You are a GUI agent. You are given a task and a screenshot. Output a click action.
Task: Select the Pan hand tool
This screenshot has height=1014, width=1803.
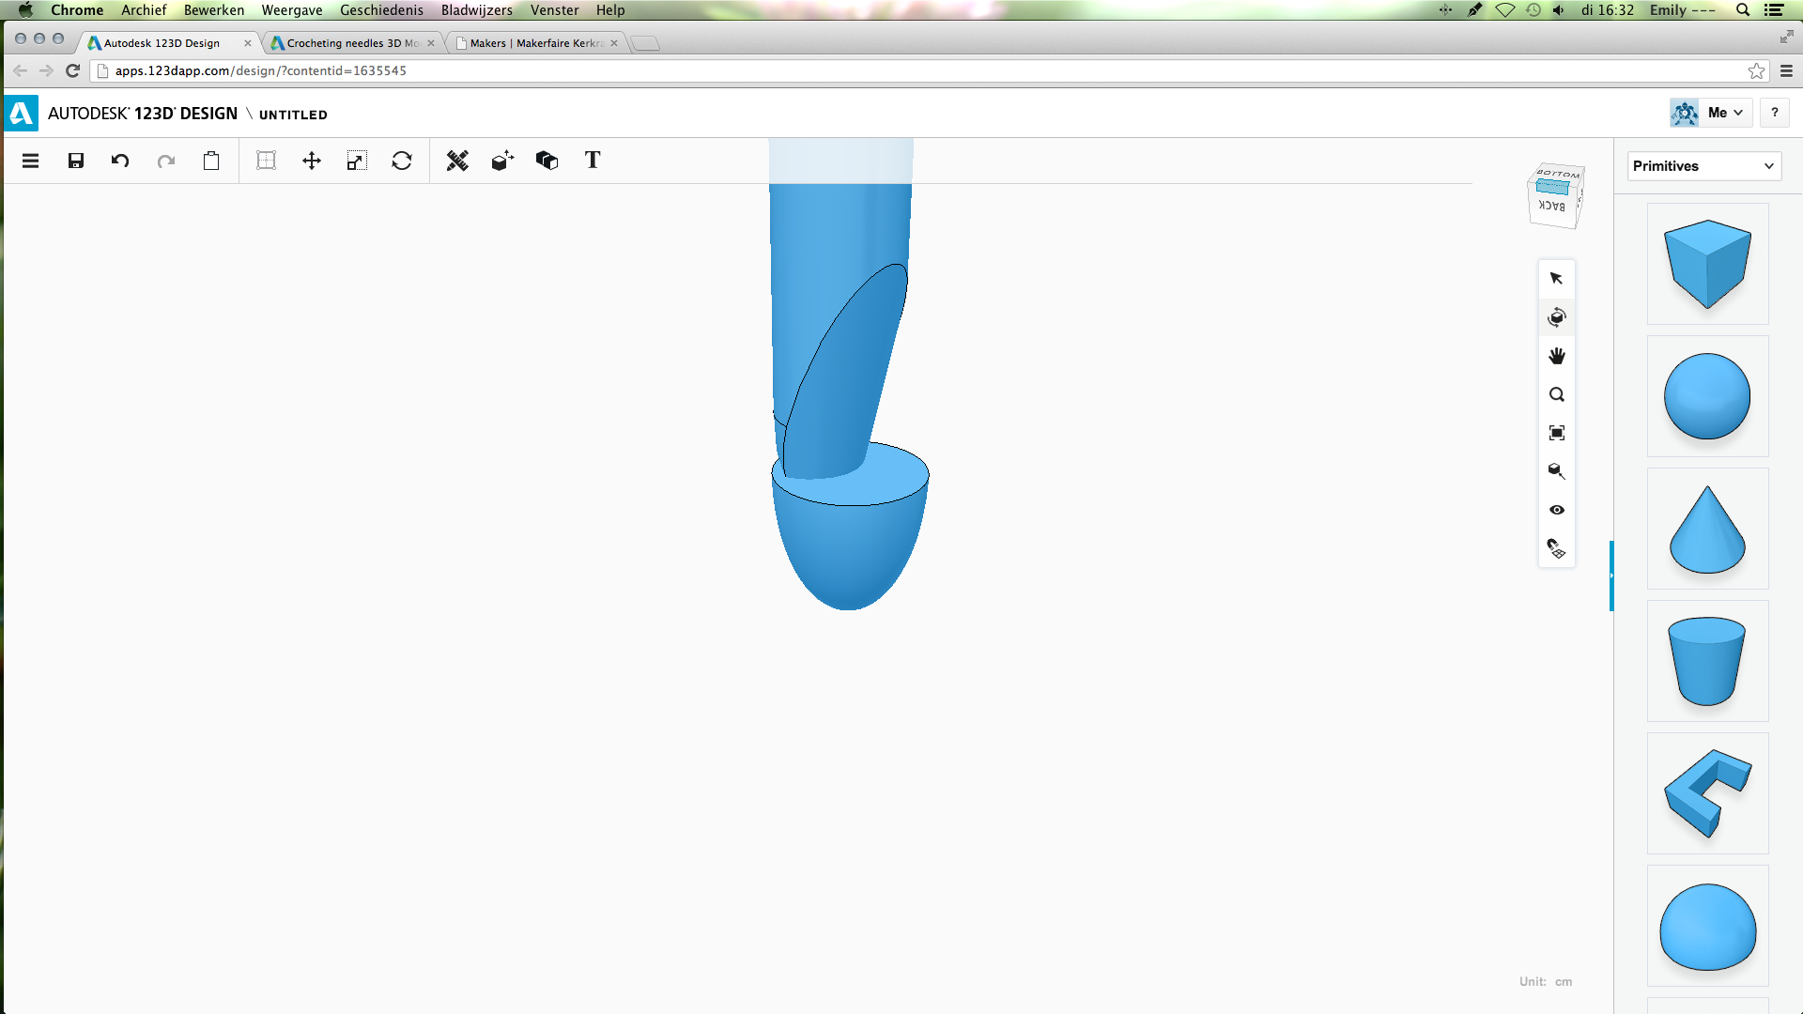click(1557, 356)
